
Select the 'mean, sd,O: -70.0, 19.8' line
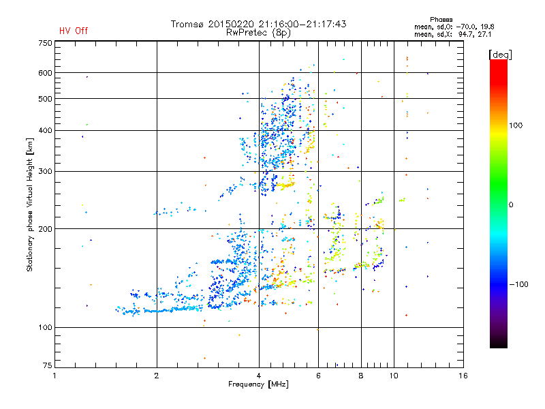[454, 27]
